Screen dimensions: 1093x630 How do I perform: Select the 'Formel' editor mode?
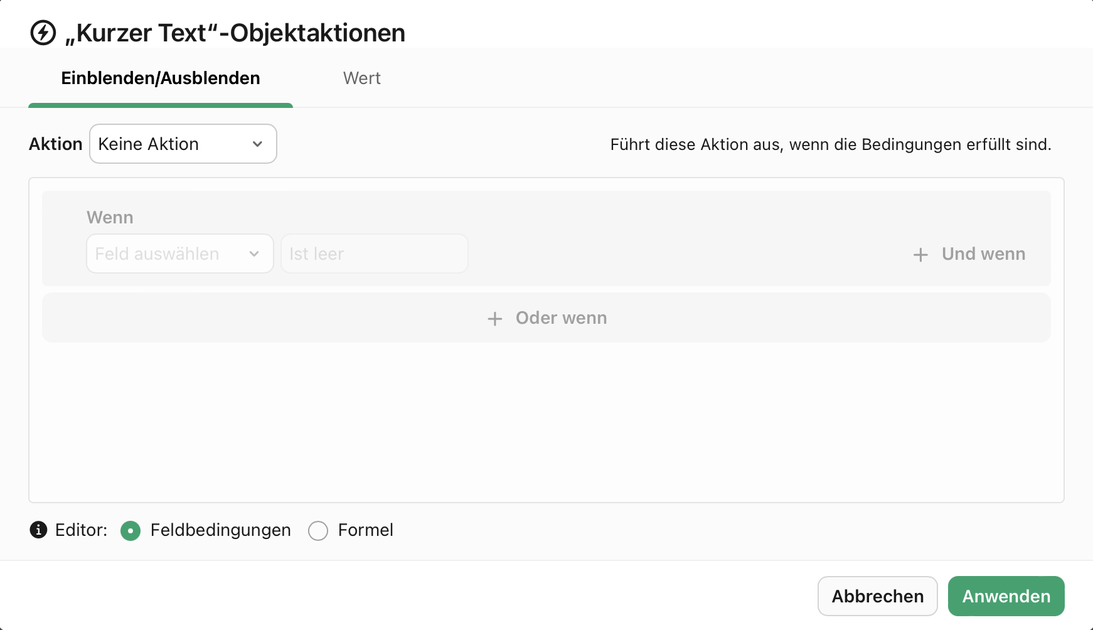[x=318, y=531]
